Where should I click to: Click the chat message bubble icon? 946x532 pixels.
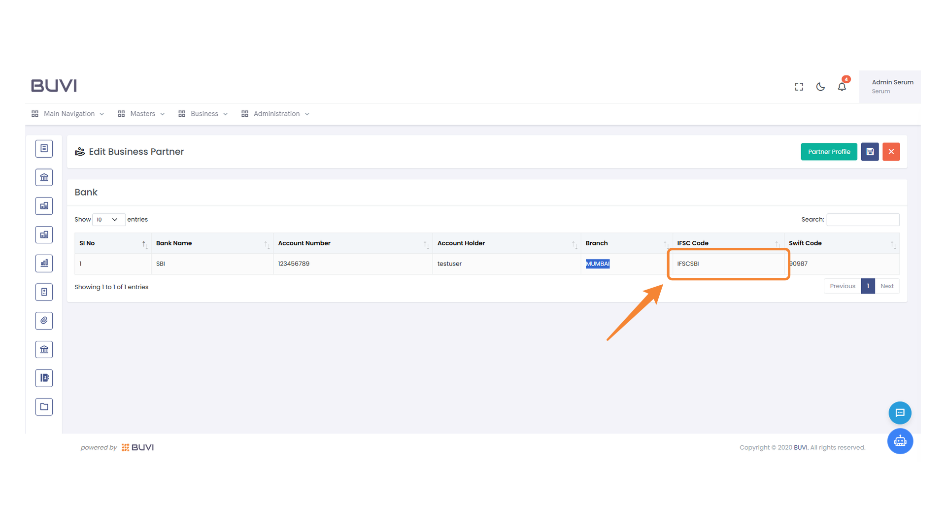[x=900, y=413]
